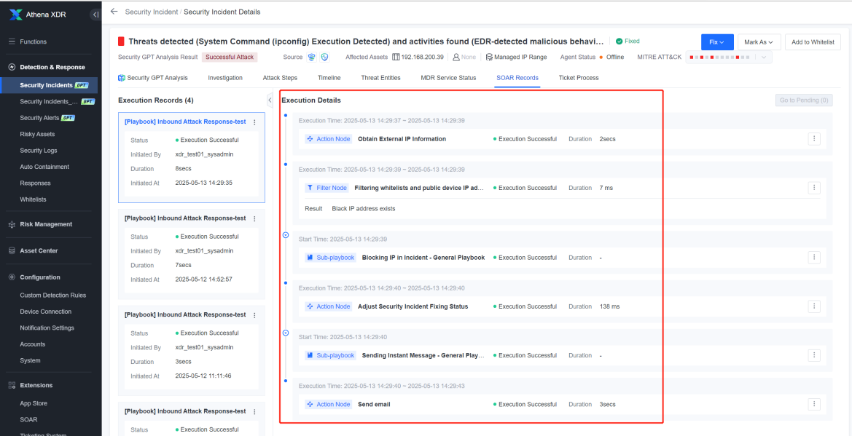Switch to Security GPT Analysis tab

[x=152, y=78]
